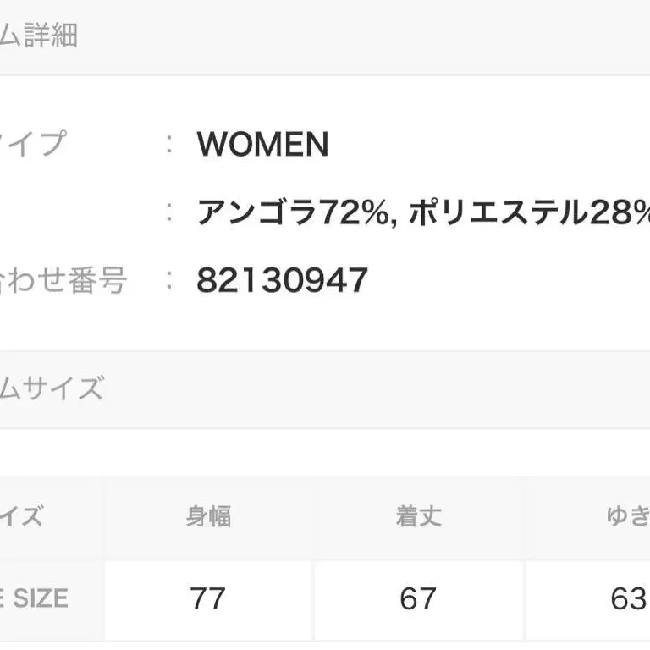Click the colon before WOMEN
Image resolution: width=650 pixels, height=650 pixels.
(x=170, y=145)
